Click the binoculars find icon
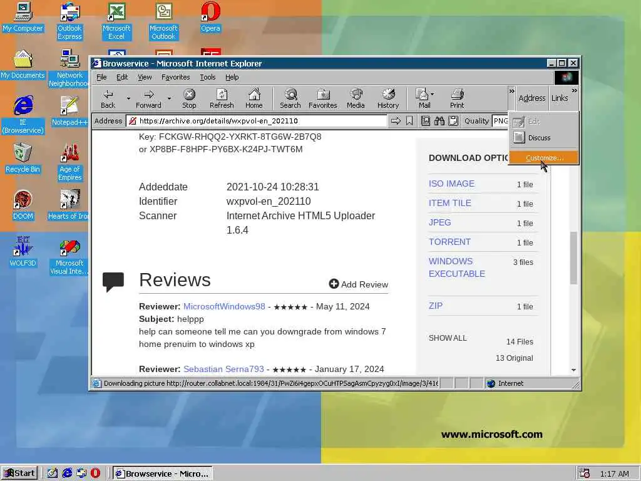 click(439, 121)
